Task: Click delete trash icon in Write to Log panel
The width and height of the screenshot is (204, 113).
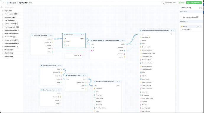Action: 202,8
